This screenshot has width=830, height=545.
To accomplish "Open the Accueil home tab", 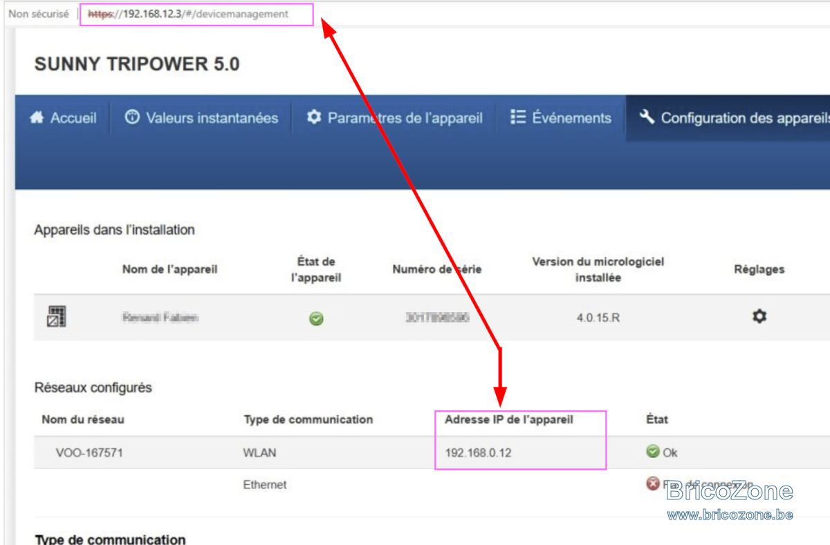I will [63, 118].
